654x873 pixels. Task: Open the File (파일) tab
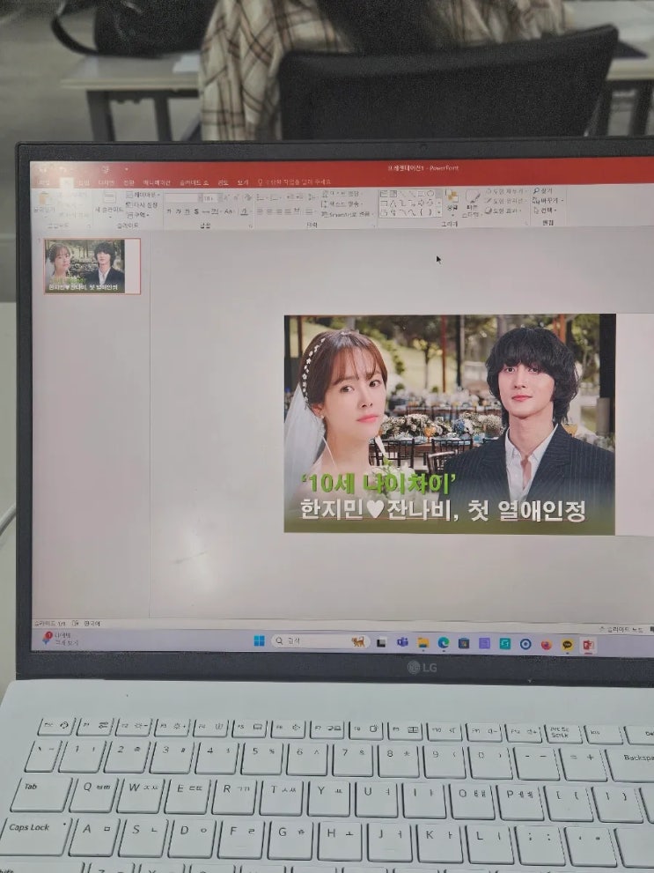coord(45,182)
